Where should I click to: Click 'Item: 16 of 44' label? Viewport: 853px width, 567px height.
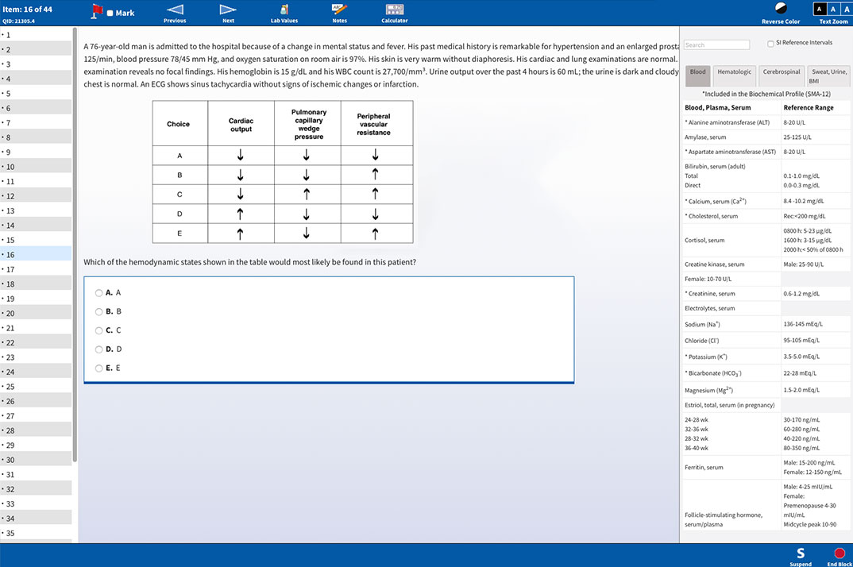pyautogui.click(x=27, y=10)
